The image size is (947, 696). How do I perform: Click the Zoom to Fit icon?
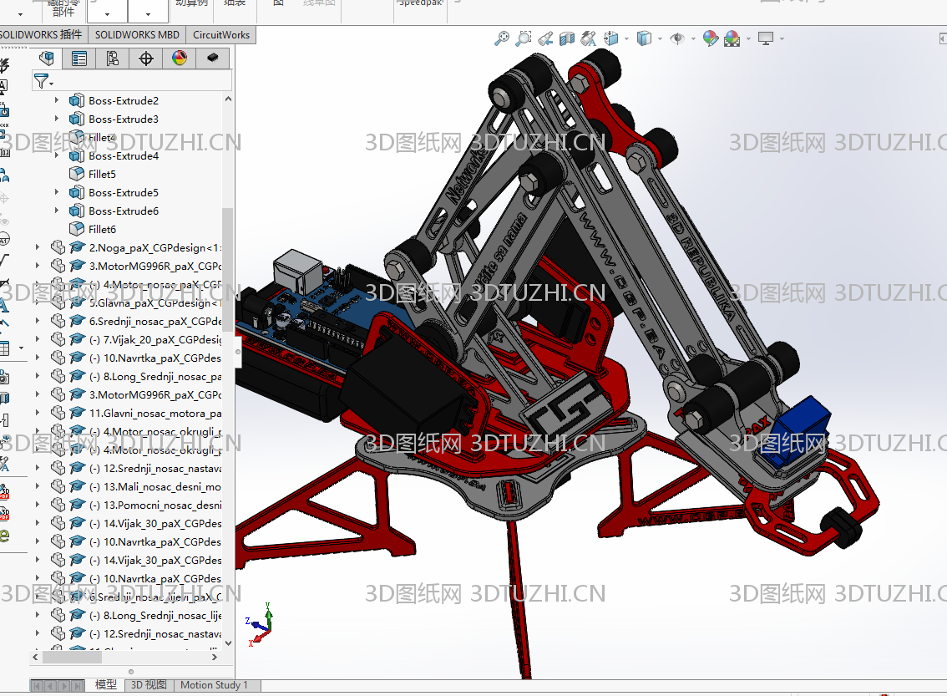(501, 38)
